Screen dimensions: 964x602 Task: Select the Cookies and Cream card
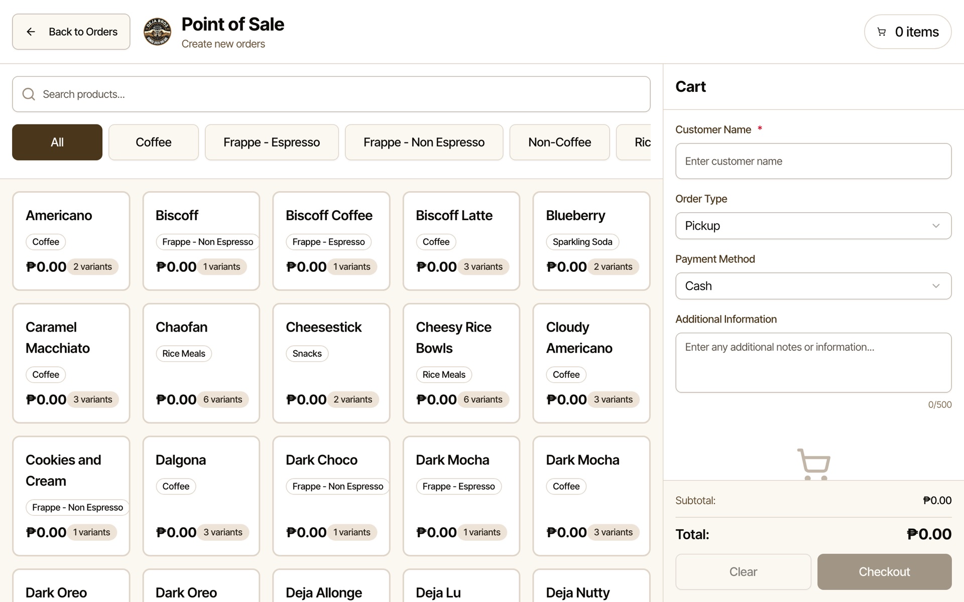[71, 496]
